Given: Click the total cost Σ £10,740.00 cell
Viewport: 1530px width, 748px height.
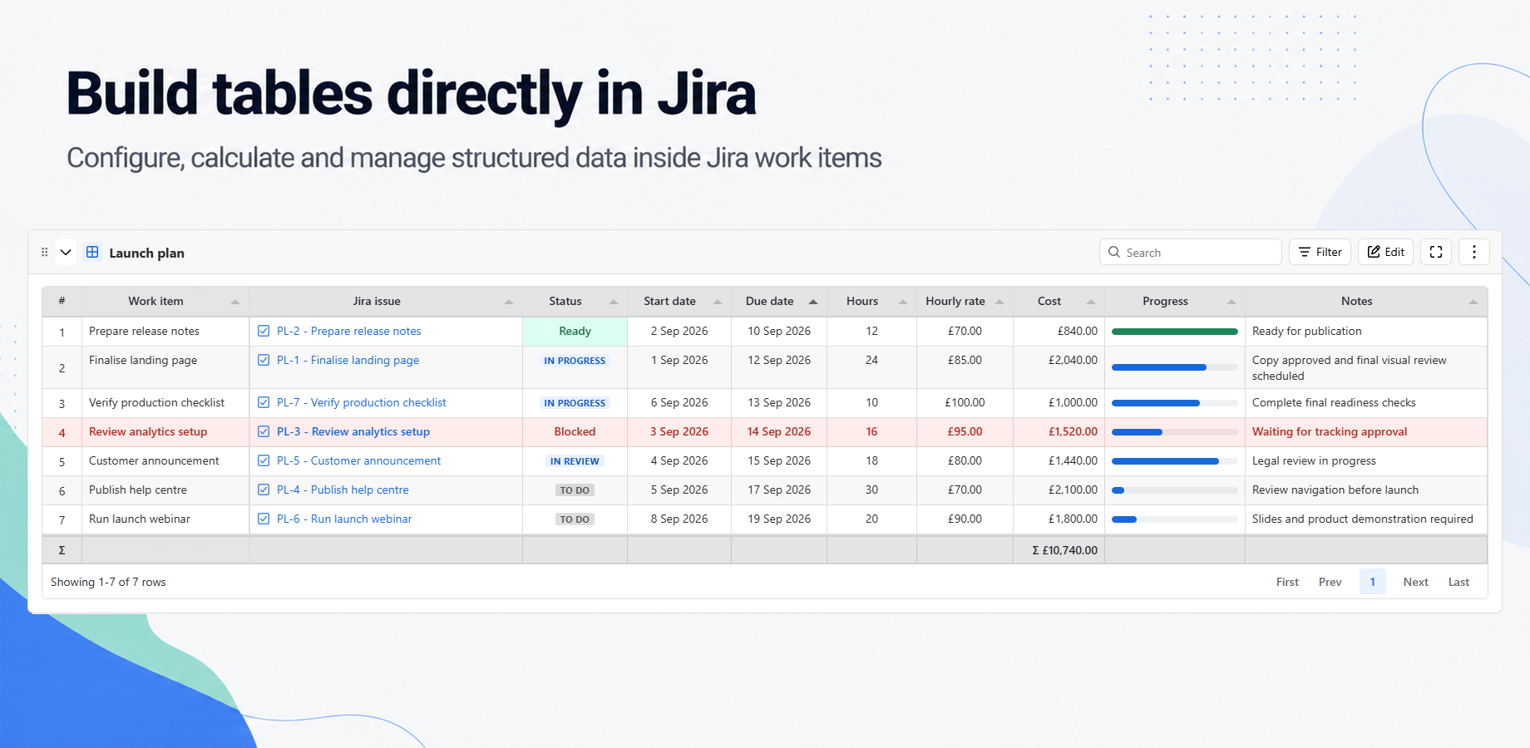Looking at the screenshot, I should tap(1059, 550).
